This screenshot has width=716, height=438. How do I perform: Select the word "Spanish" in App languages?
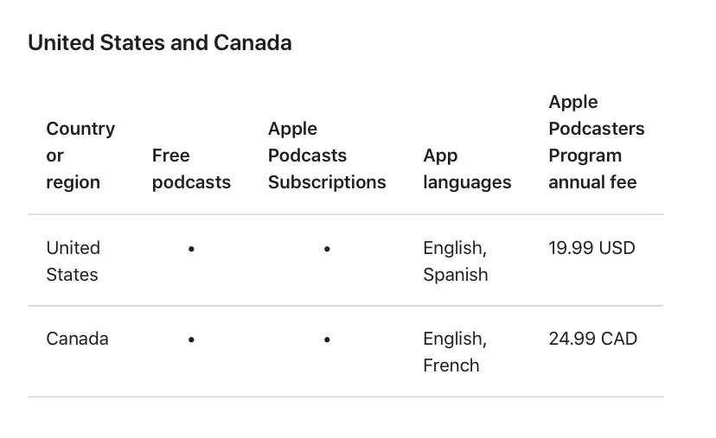455,275
